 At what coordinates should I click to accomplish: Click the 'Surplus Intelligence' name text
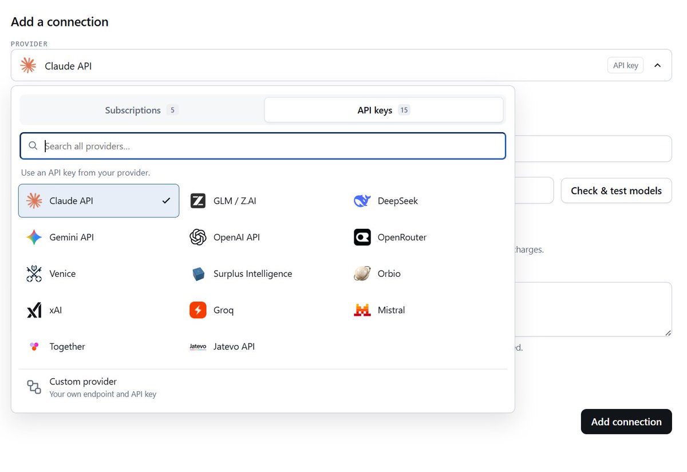252,274
